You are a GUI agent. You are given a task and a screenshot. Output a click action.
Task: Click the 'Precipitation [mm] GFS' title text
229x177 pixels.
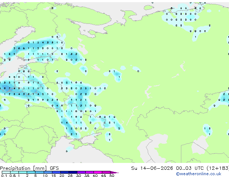(29, 168)
